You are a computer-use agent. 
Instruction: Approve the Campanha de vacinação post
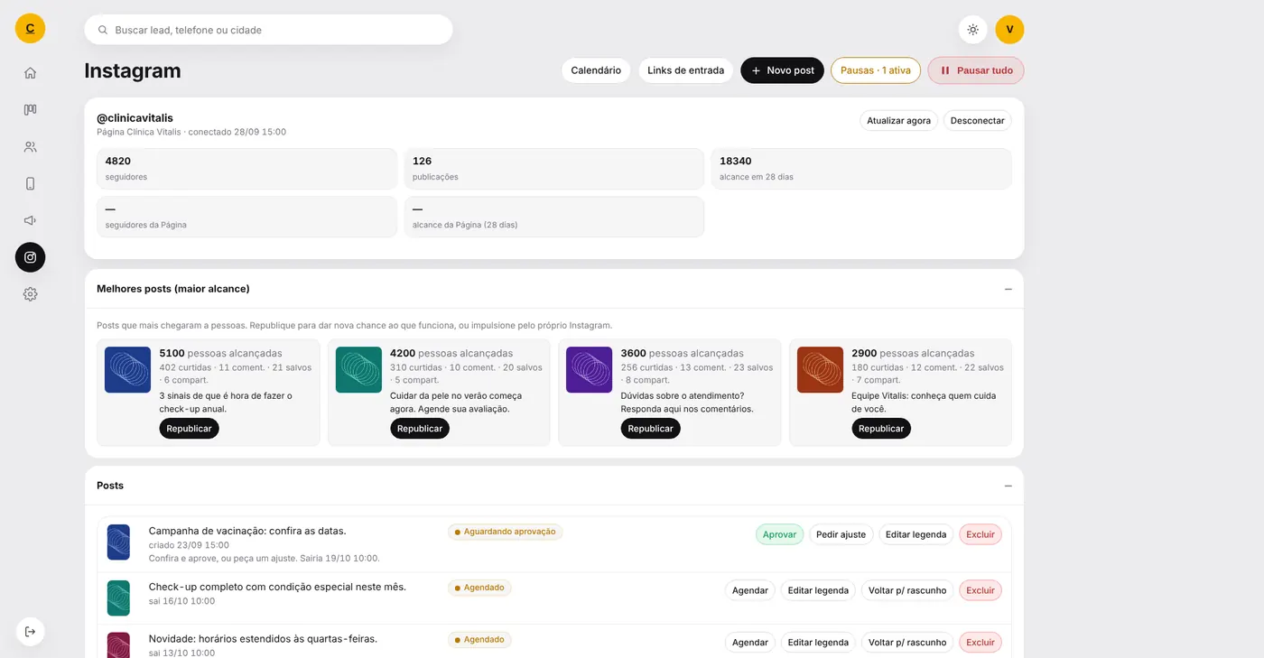click(x=779, y=534)
